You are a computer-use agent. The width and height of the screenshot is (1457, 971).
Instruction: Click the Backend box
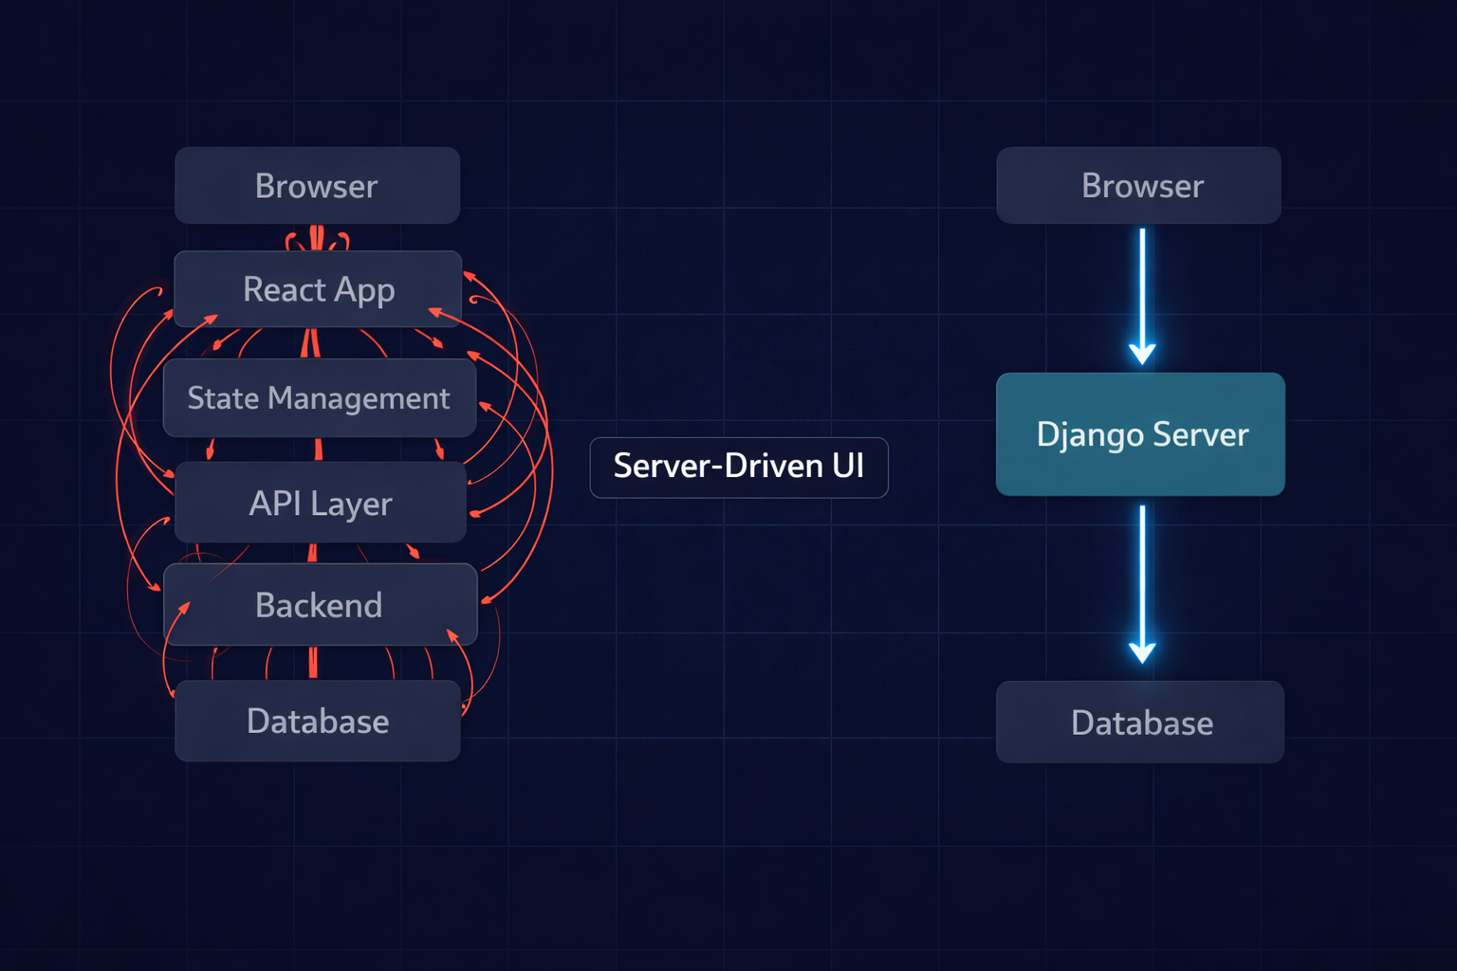click(320, 604)
